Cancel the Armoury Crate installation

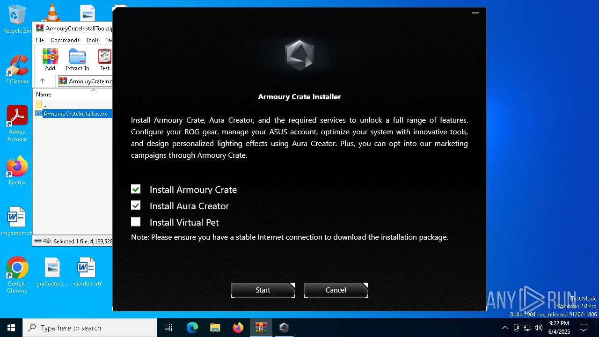coord(336,290)
